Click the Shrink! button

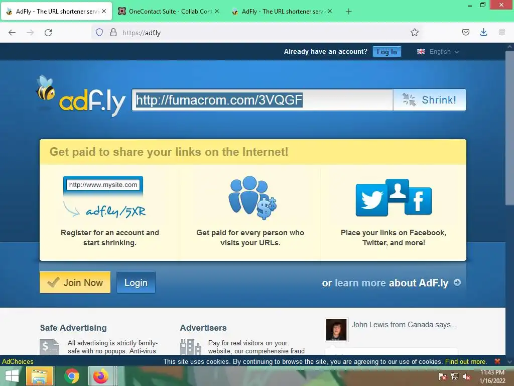(x=430, y=100)
